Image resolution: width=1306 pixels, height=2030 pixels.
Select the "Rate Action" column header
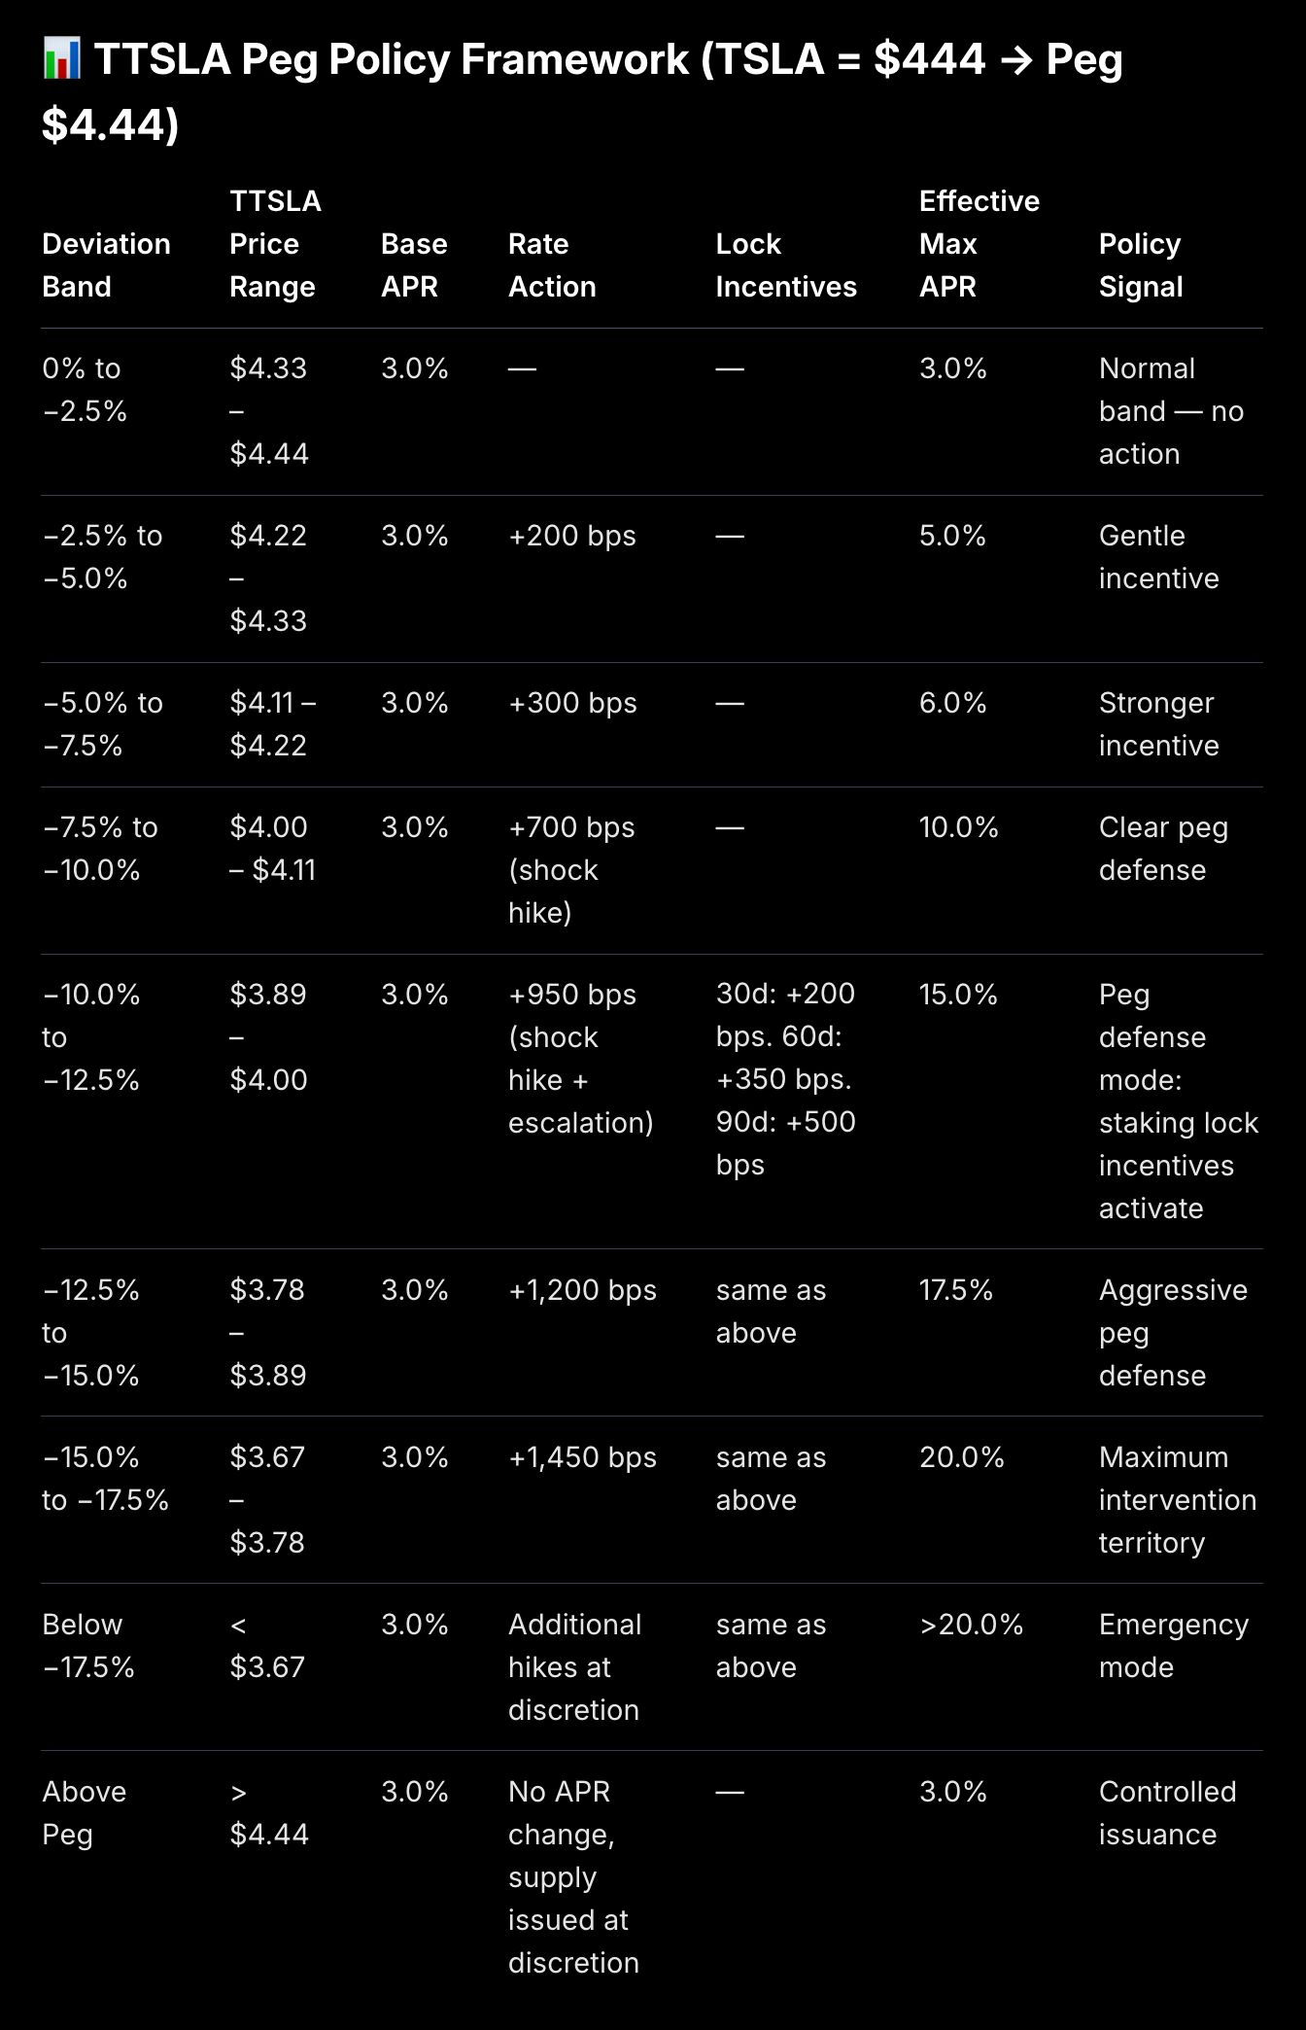(x=552, y=265)
